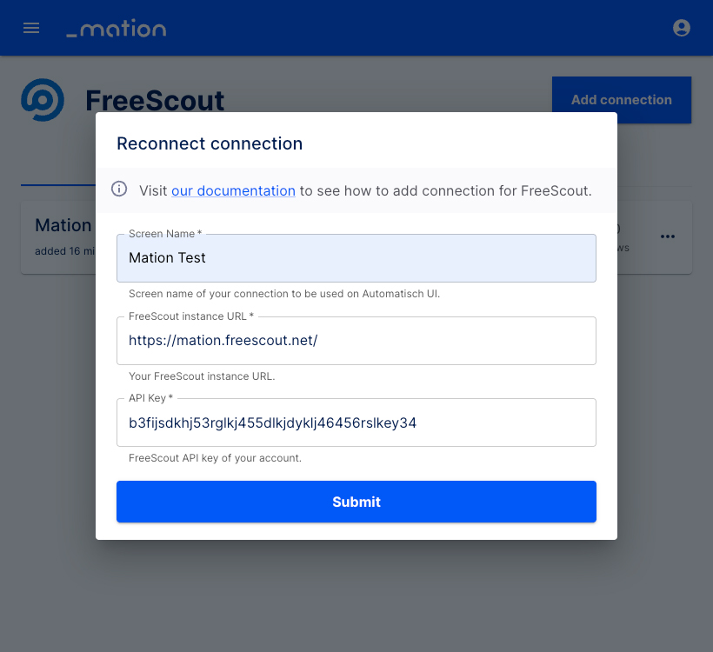Image resolution: width=713 pixels, height=652 pixels.
Task: Click the 'API Key *' field label
Action: [151, 398]
